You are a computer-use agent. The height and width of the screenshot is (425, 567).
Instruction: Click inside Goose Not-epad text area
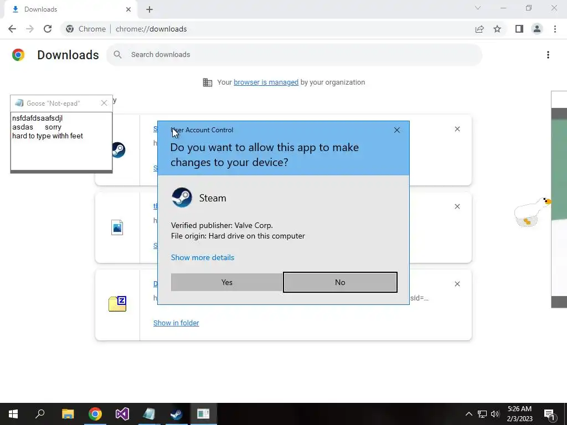coord(61,141)
